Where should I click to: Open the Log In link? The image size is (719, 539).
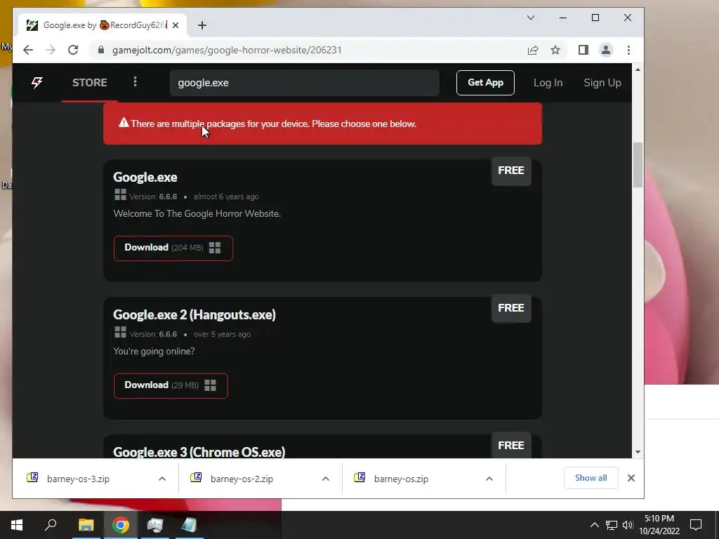[x=548, y=83]
